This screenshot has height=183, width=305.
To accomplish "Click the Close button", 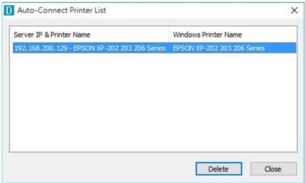I will click(x=273, y=169).
